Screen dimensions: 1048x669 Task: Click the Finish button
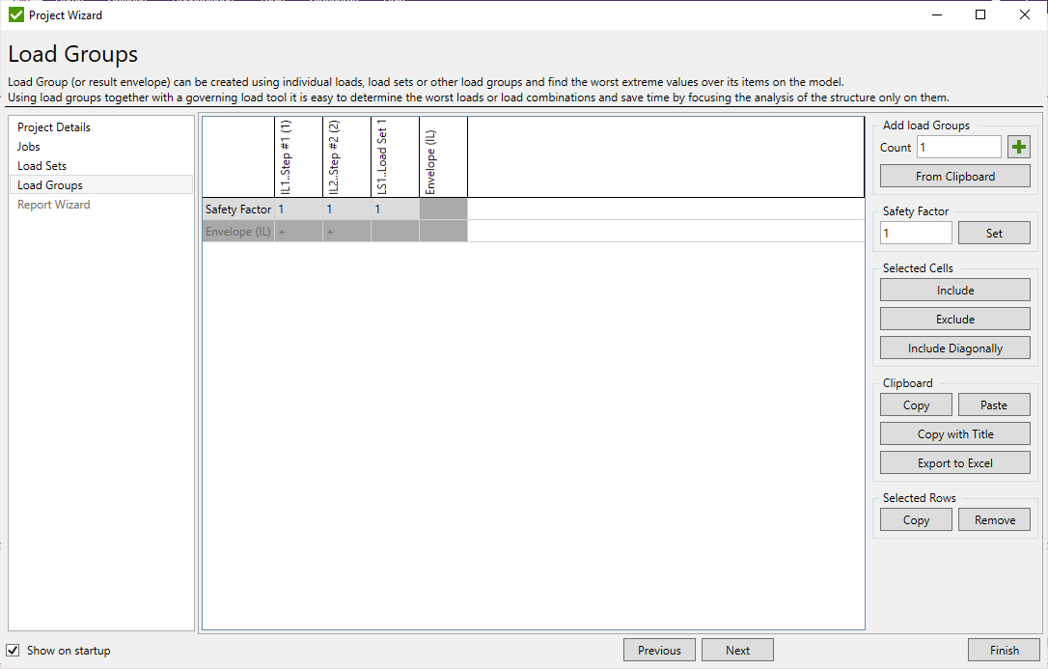(x=1004, y=651)
